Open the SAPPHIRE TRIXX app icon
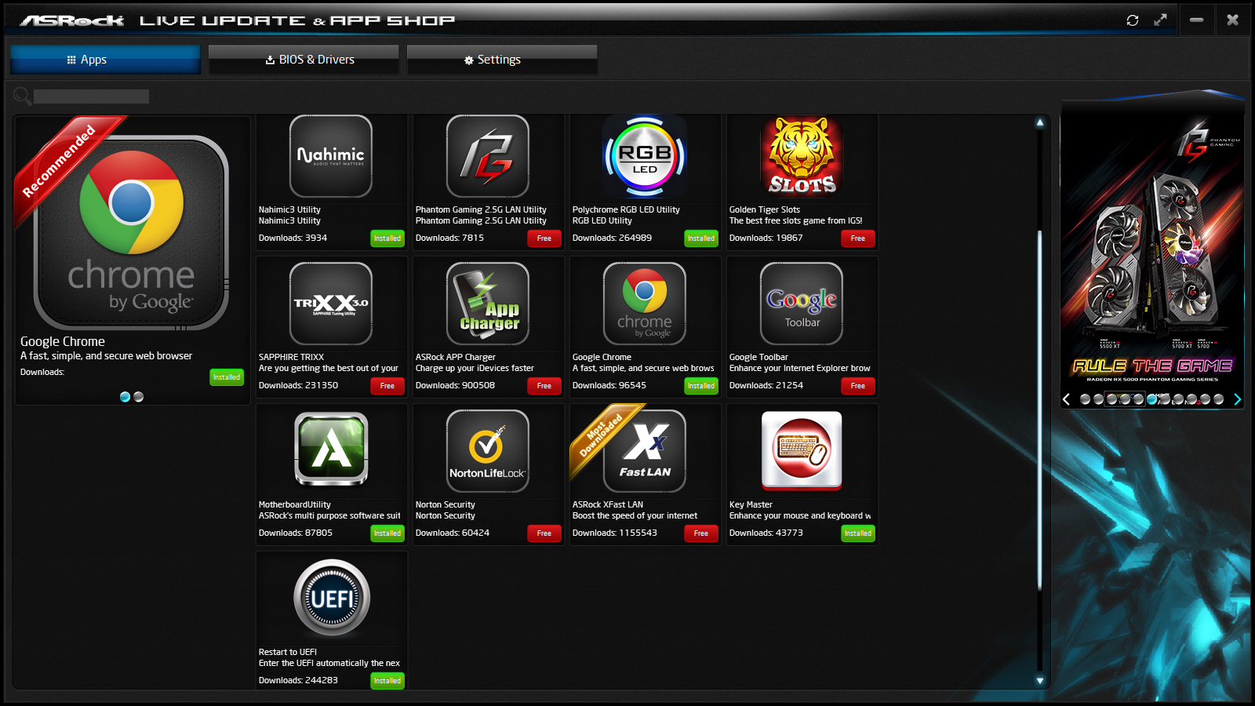Screen dimensions: 1255x706 pyautogui.click(x=331, y=303)
